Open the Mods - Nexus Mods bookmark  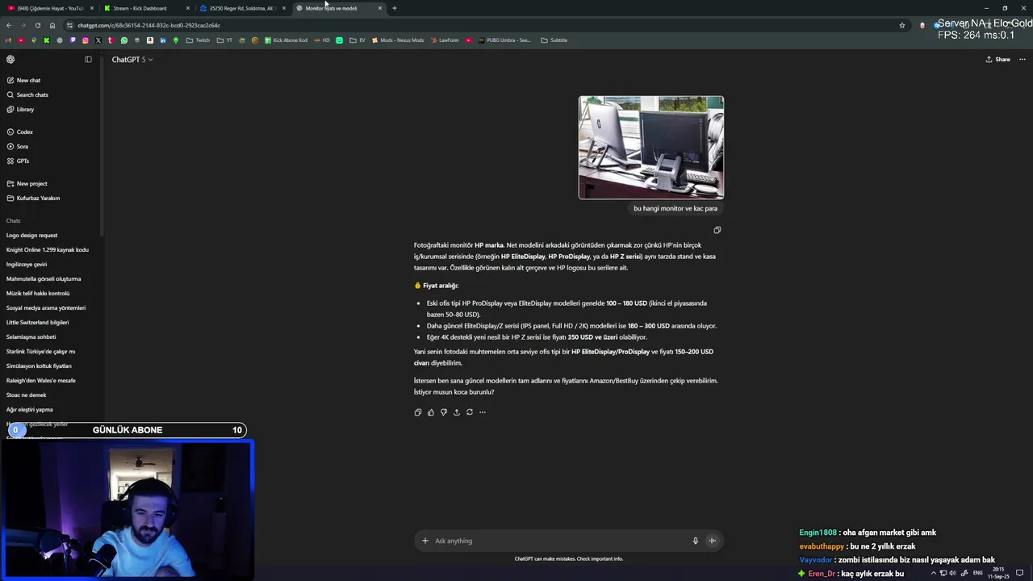click(x=398, y=40)
